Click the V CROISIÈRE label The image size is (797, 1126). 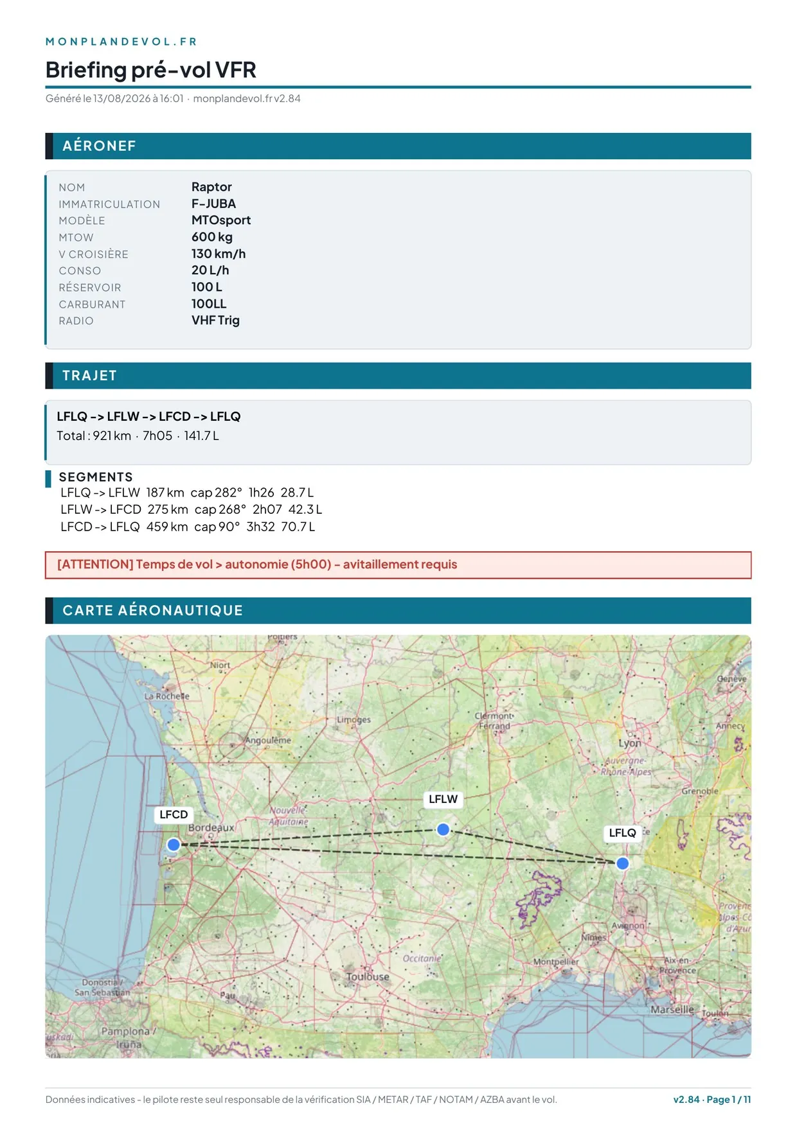93,254
